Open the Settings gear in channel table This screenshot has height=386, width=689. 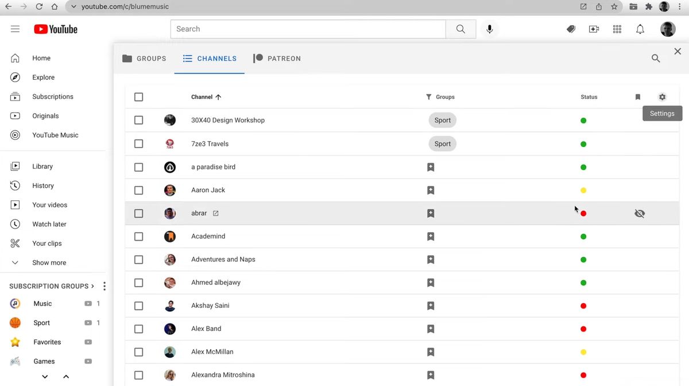tap(662, 97)
